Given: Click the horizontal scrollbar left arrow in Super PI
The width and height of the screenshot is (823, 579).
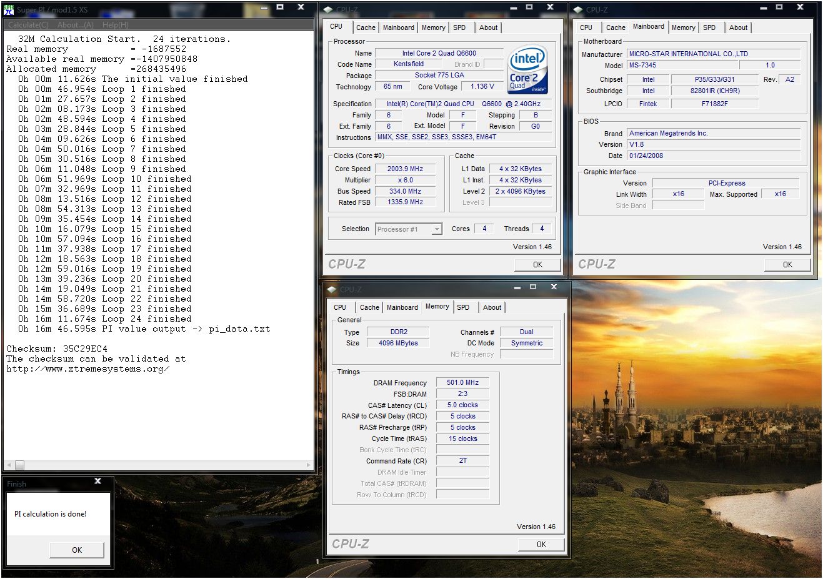Looking at the screenshot, I should 9,465.
